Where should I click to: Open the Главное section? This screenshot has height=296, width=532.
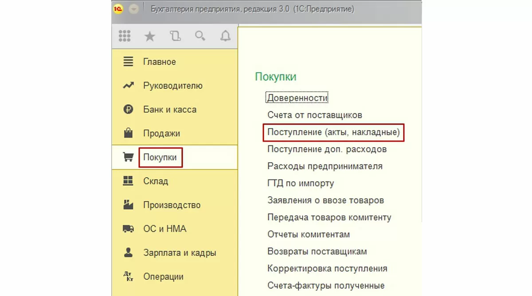point(175,62)
